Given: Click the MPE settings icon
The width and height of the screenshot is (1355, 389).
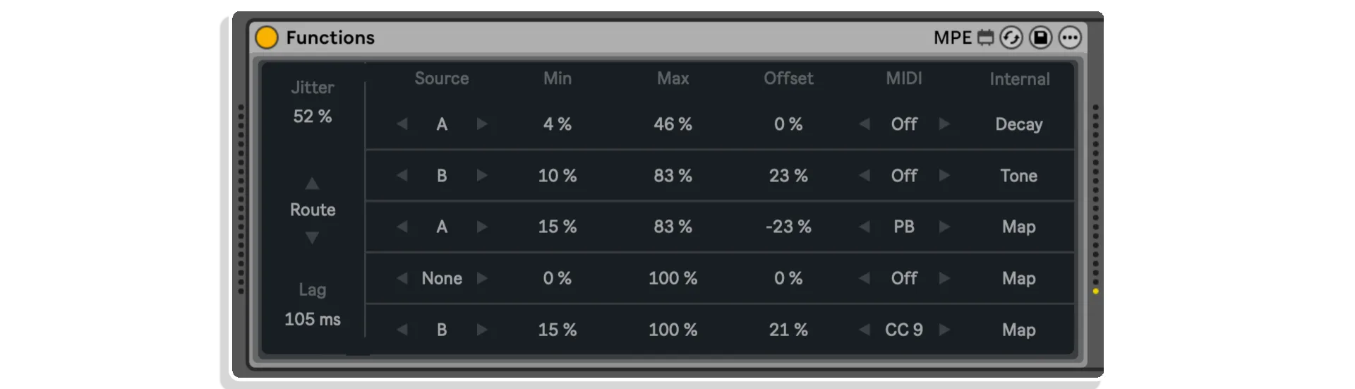Looking at the screenshot, I should pos(985,37).
